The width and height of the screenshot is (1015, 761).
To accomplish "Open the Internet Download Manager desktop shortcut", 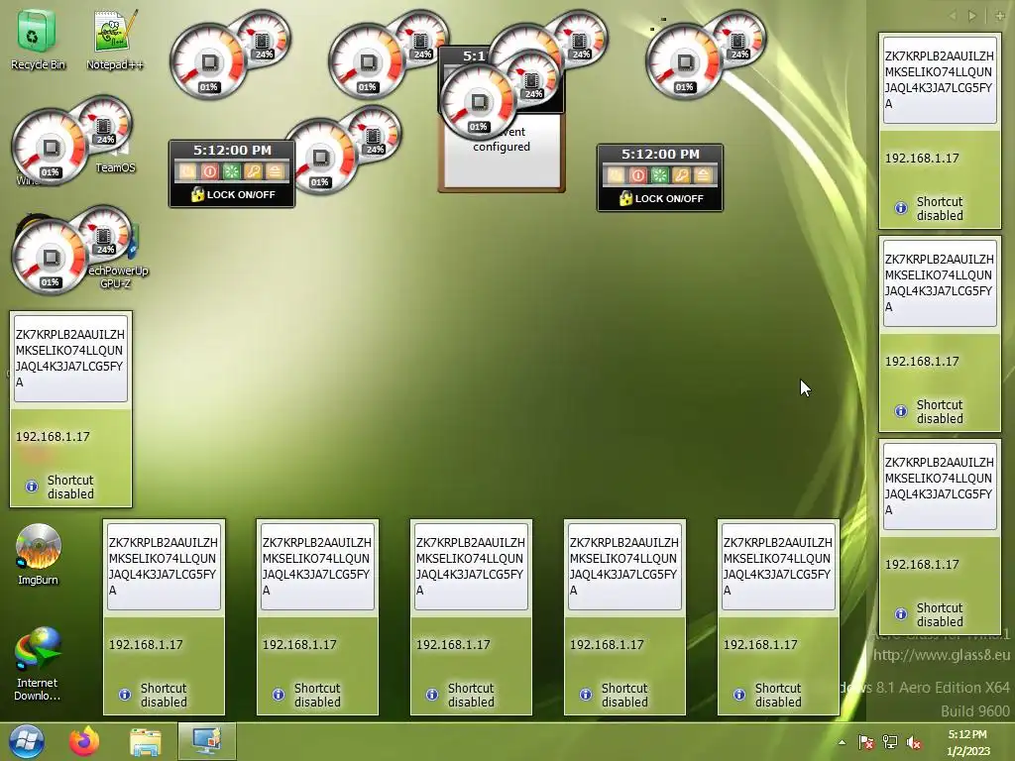I will [38, 664].
